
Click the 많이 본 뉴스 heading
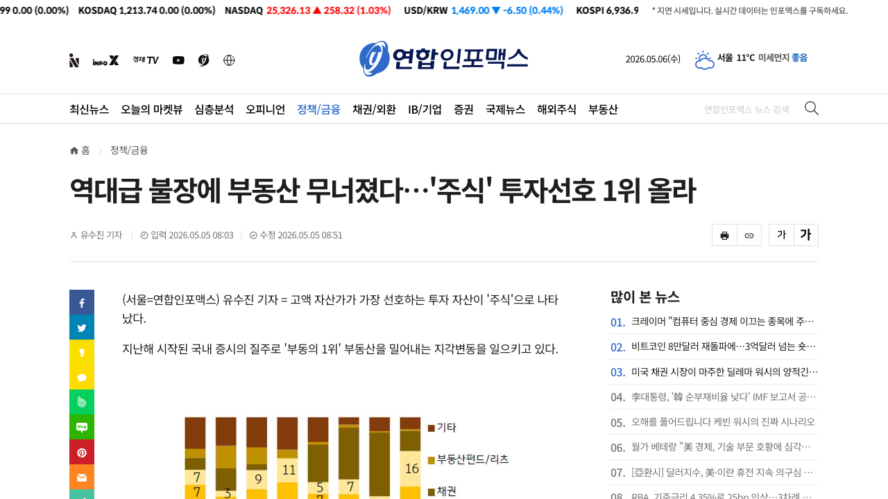click(x=645, y=297)
